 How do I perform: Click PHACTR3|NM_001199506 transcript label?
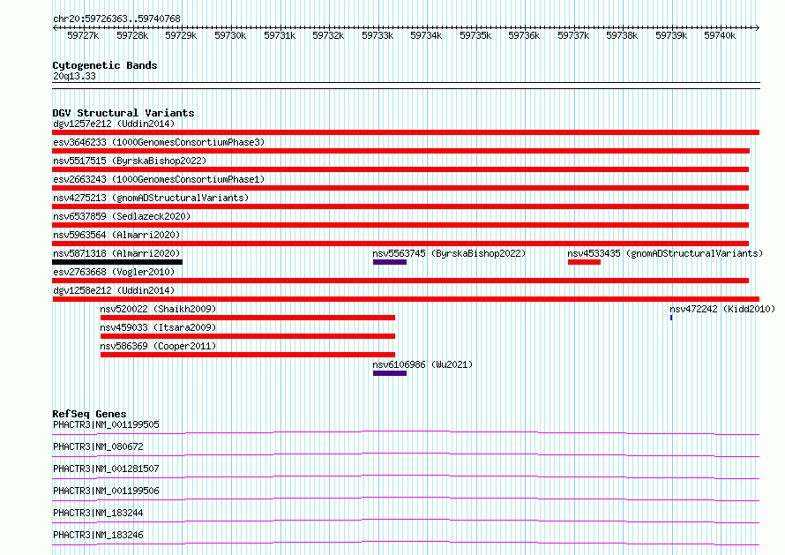[x=106, y=491]
